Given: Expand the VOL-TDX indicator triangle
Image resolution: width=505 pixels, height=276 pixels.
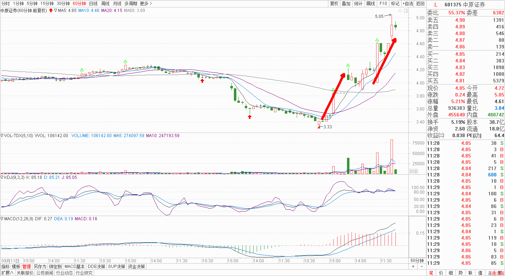Looking at the screenshot, I should [x=2, y=135].
